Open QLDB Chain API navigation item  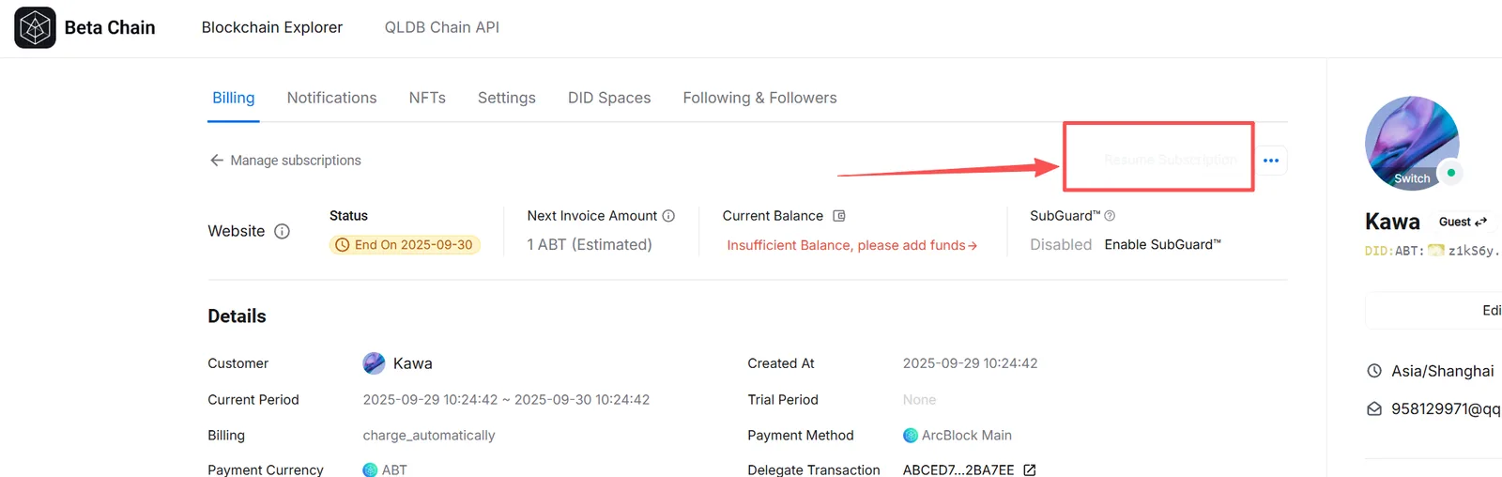(442, 27)
